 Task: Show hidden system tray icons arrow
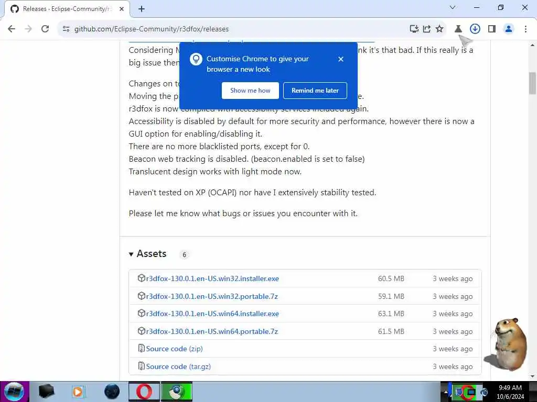pyautogui.click(x=446, y=392)
